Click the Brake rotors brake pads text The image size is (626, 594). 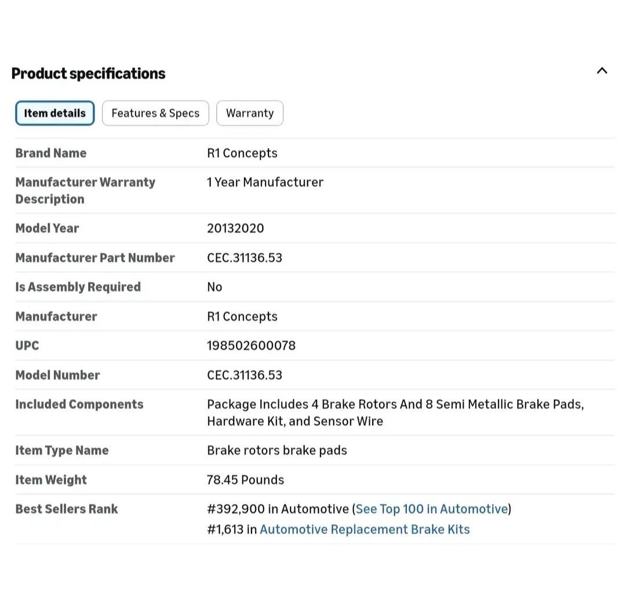point(277,450)
